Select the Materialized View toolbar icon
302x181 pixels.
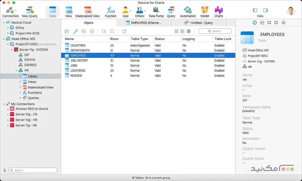click(x=88, y=11)
